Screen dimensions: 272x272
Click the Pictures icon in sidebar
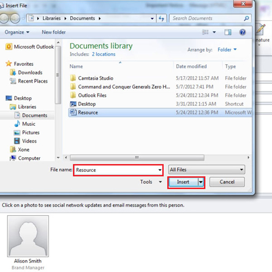point(17,133)
